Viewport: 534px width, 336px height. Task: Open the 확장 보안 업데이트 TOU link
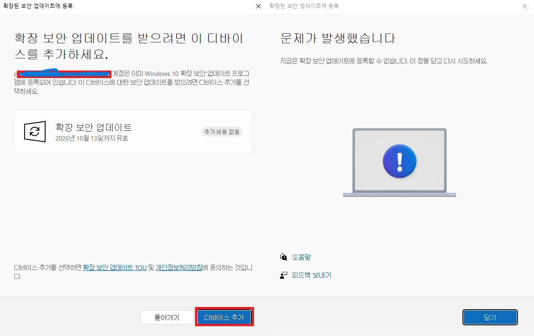(114, 268)
